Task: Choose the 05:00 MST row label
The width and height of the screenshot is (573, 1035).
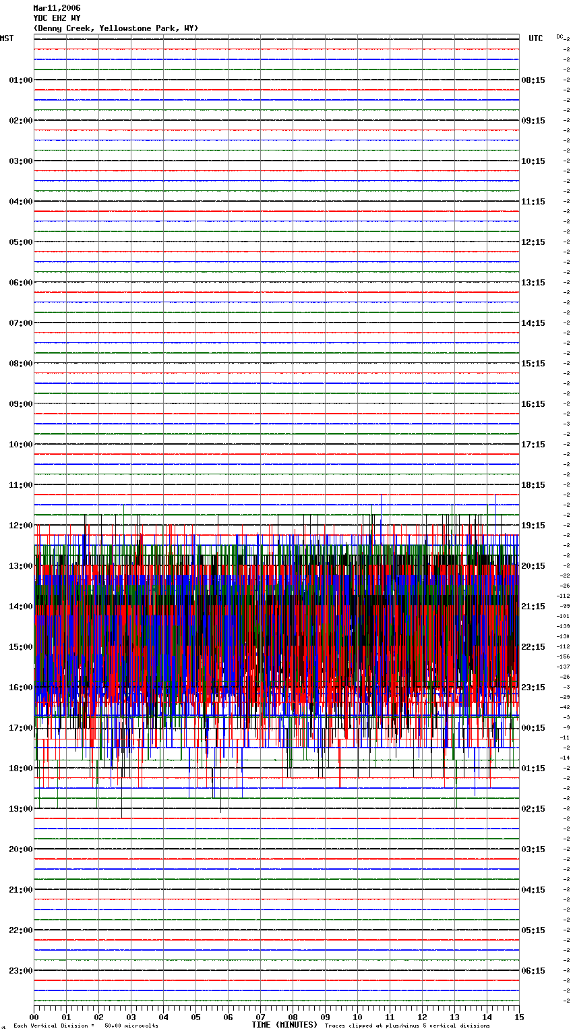Action: [x=21, y=242]
